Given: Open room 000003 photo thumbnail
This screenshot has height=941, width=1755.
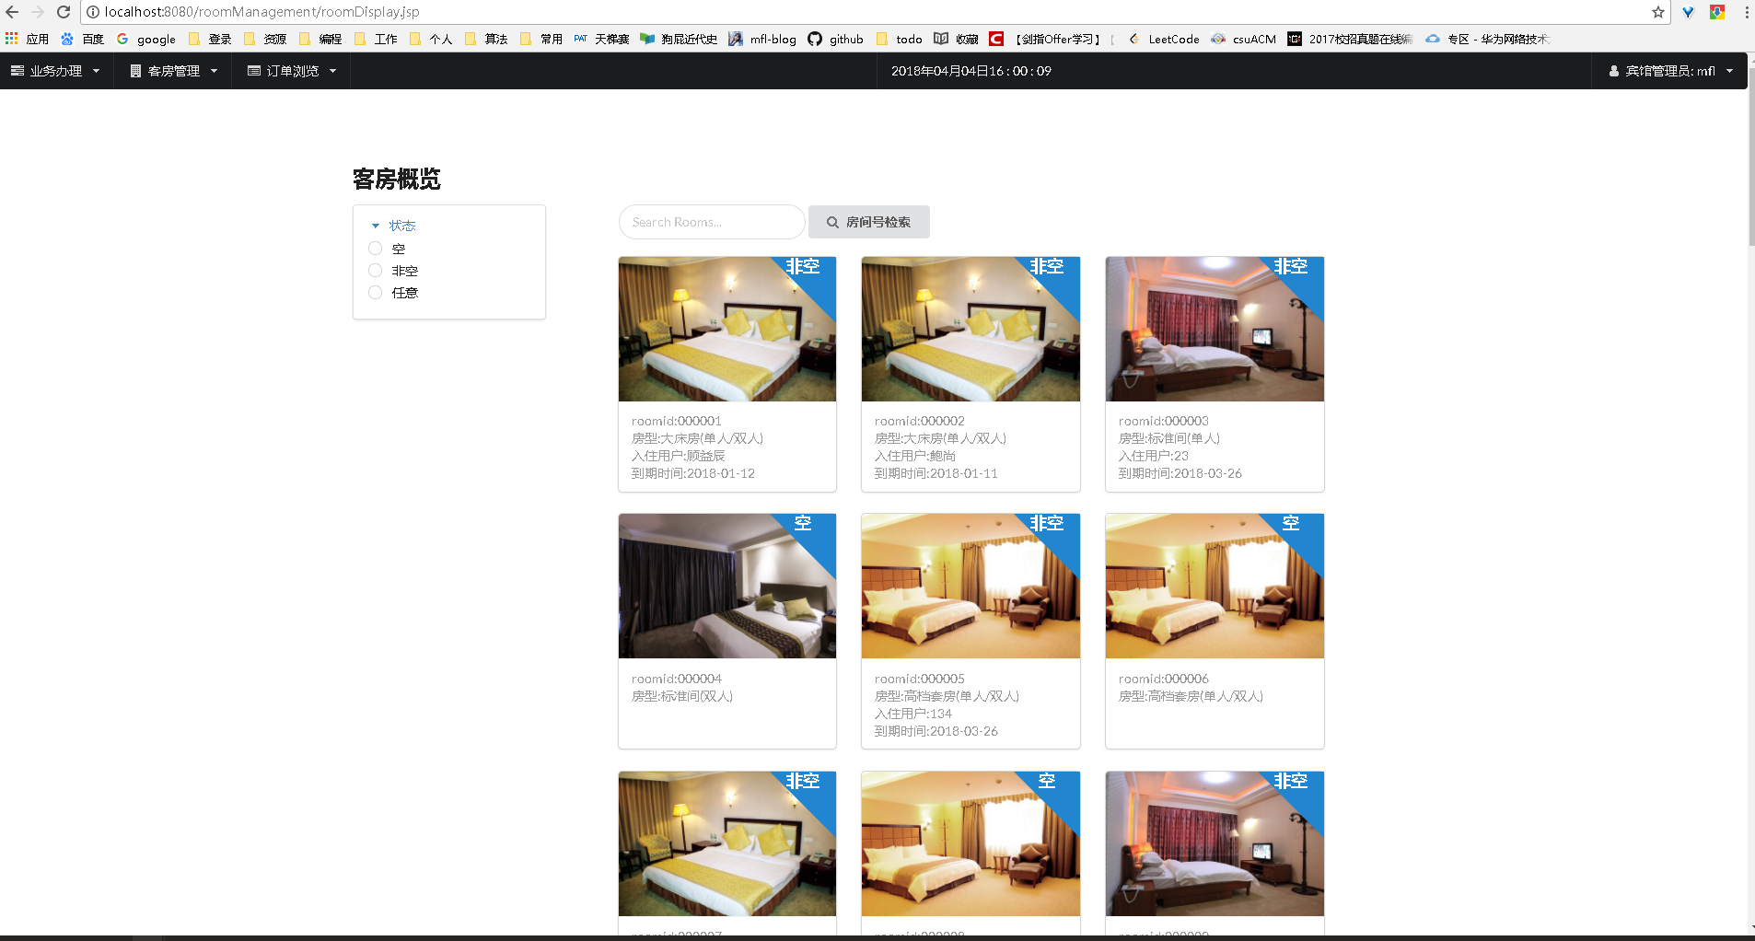Looking at the screenshot, I should pyautogui.click(x=1215, y=329).
